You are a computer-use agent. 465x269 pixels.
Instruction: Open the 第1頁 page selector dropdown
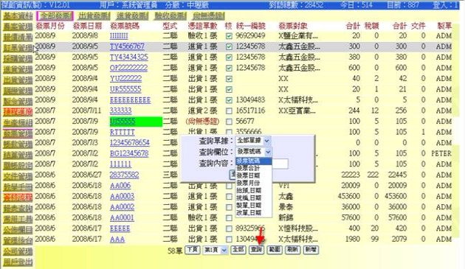tap(215, 250)
